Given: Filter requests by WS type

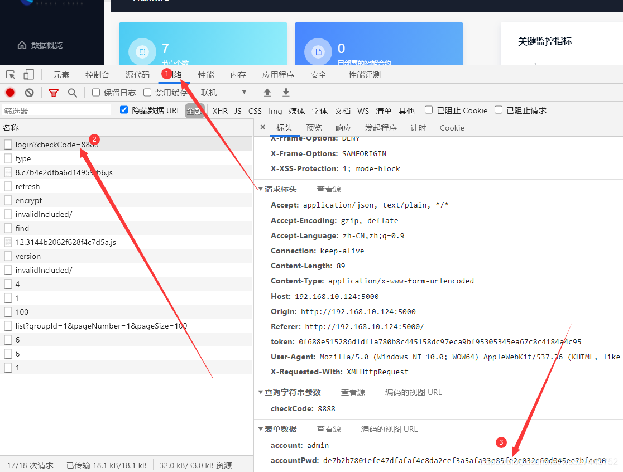Looking at the screenshot, I should [363, 111].
